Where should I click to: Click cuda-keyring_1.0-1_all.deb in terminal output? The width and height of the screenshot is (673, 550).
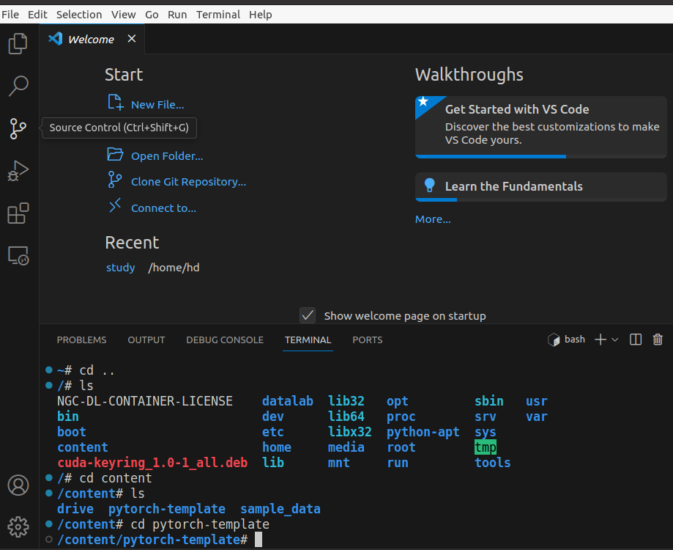tap(152, 463)
